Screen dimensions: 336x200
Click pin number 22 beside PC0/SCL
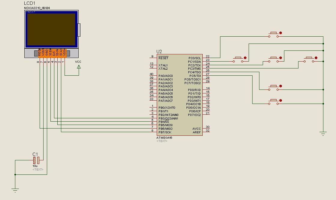point(207,56)
